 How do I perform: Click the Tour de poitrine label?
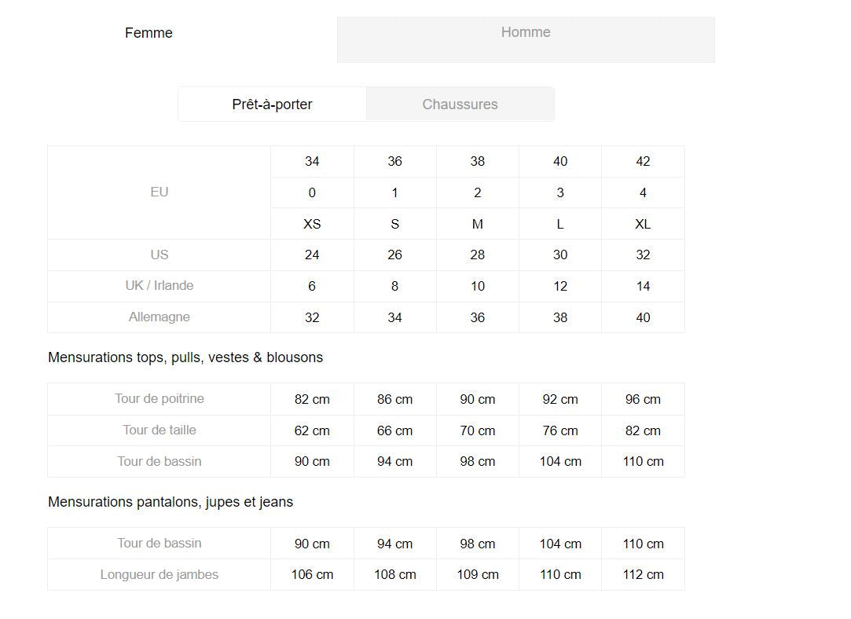[x=159, y=399]
